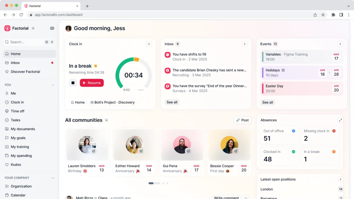Open the shifts to fill notification icon

click(x=168, y=55)
